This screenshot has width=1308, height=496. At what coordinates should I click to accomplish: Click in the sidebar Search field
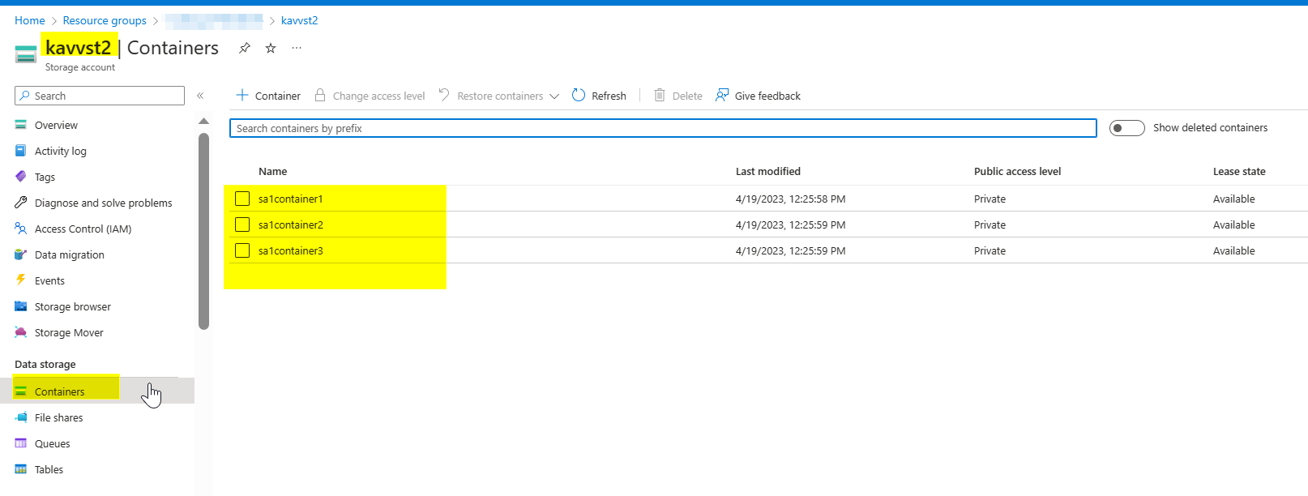click(x=100, y=96)
